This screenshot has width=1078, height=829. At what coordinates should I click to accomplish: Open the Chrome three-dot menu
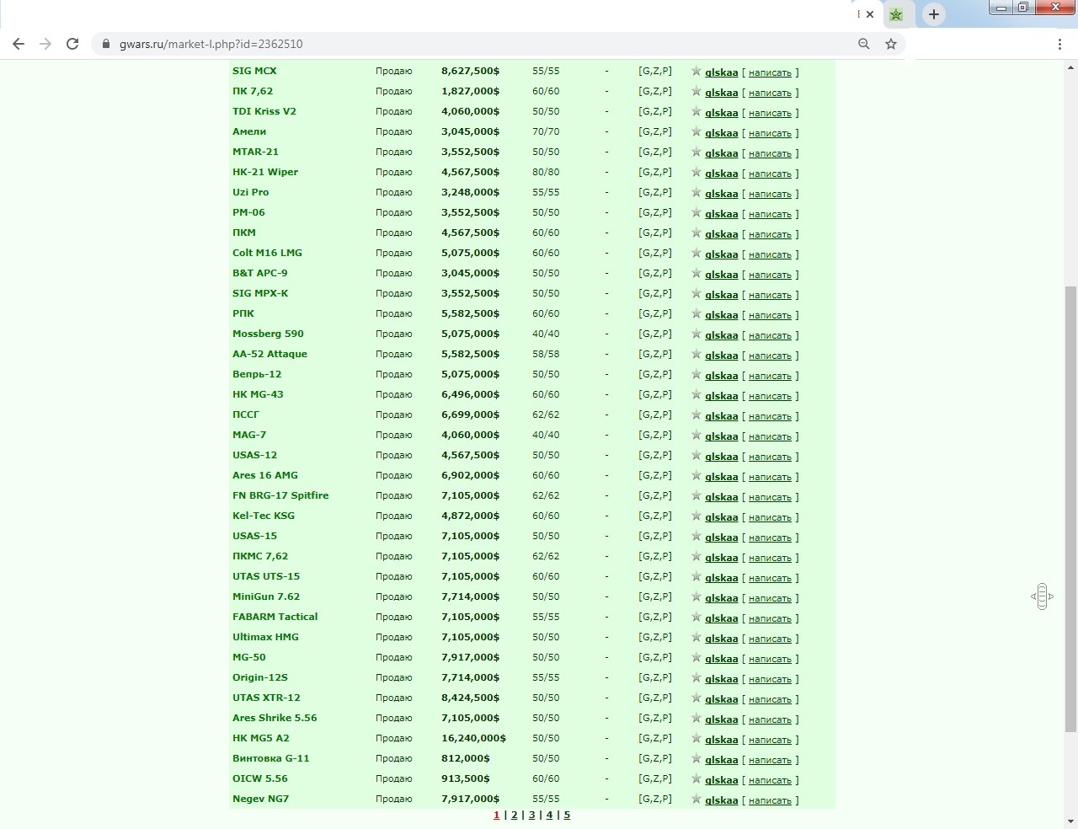coord(1059,44)
